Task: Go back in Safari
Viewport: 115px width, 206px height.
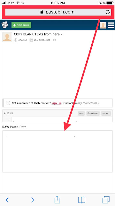Action: (7, 200)
